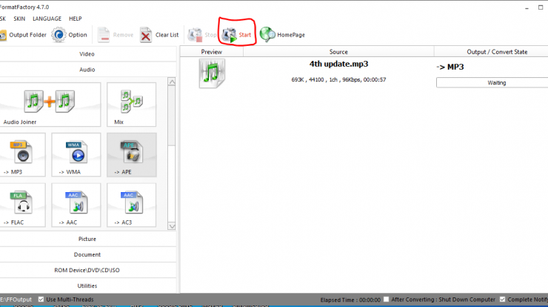Expand the Picture category
This screenshot has width=548, height=307.
click(87, 239)
